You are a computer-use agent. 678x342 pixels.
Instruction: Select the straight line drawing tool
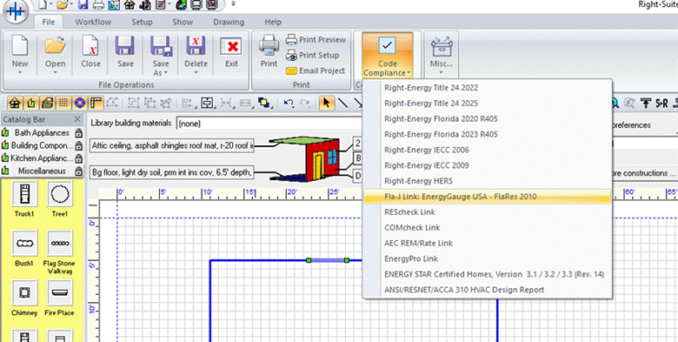342,103
